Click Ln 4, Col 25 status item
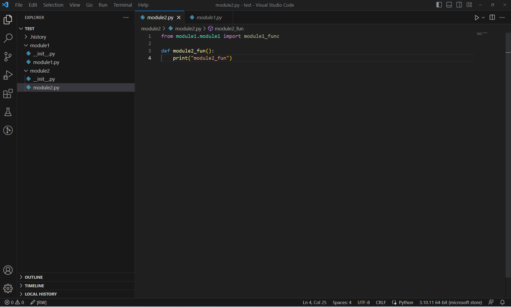 click(x=315, y=302)
